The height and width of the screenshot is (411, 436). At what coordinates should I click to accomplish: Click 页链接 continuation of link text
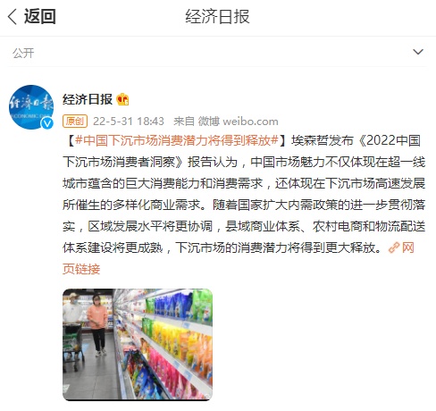pos(81,269)
